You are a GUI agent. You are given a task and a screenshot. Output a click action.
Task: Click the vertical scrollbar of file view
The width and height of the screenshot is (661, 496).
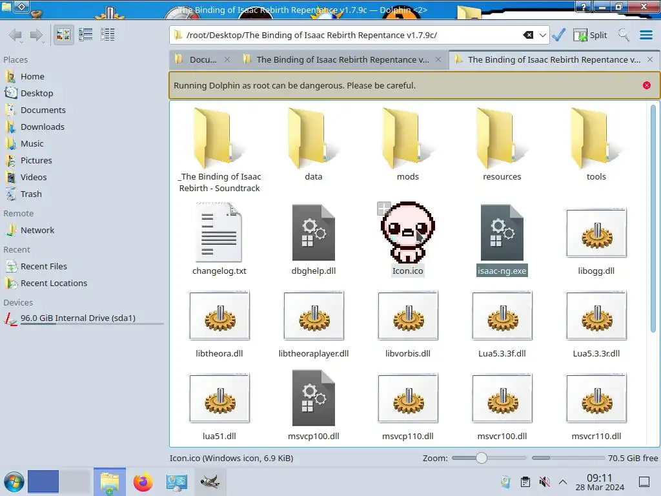coord(653,218)
